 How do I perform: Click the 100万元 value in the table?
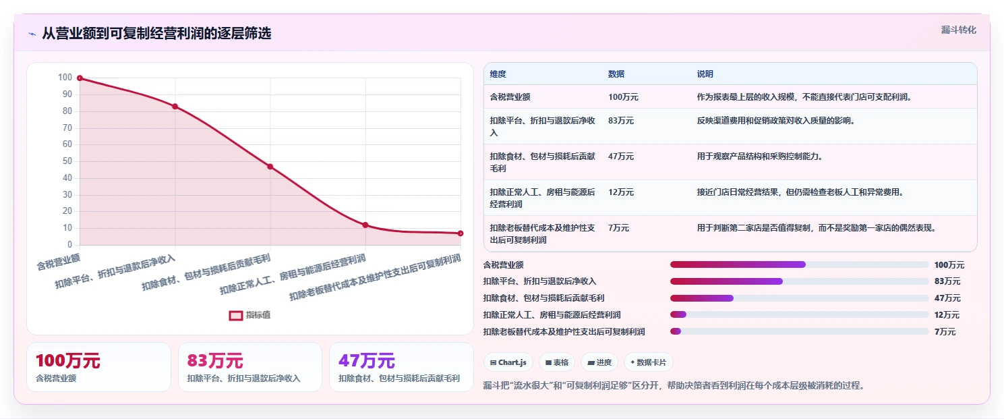[x=623, y=97]
